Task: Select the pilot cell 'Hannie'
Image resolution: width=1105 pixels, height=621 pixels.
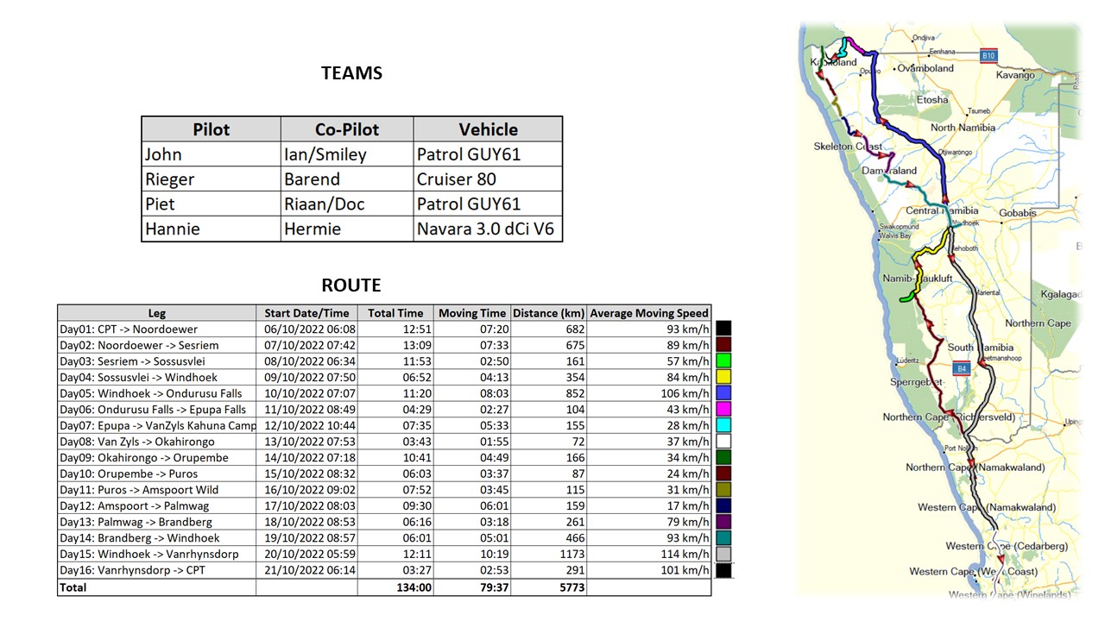Action: [x=212, y=229]
